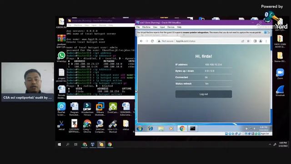The image size is (291, 164).
Task: Click the Log out button on hotspot page
Action: [x=204, y=94]
